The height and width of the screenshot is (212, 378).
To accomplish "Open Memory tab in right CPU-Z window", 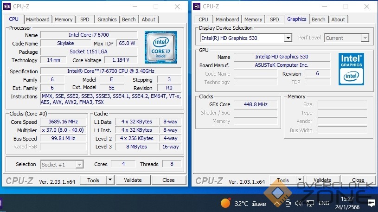I will pos(253,19).
